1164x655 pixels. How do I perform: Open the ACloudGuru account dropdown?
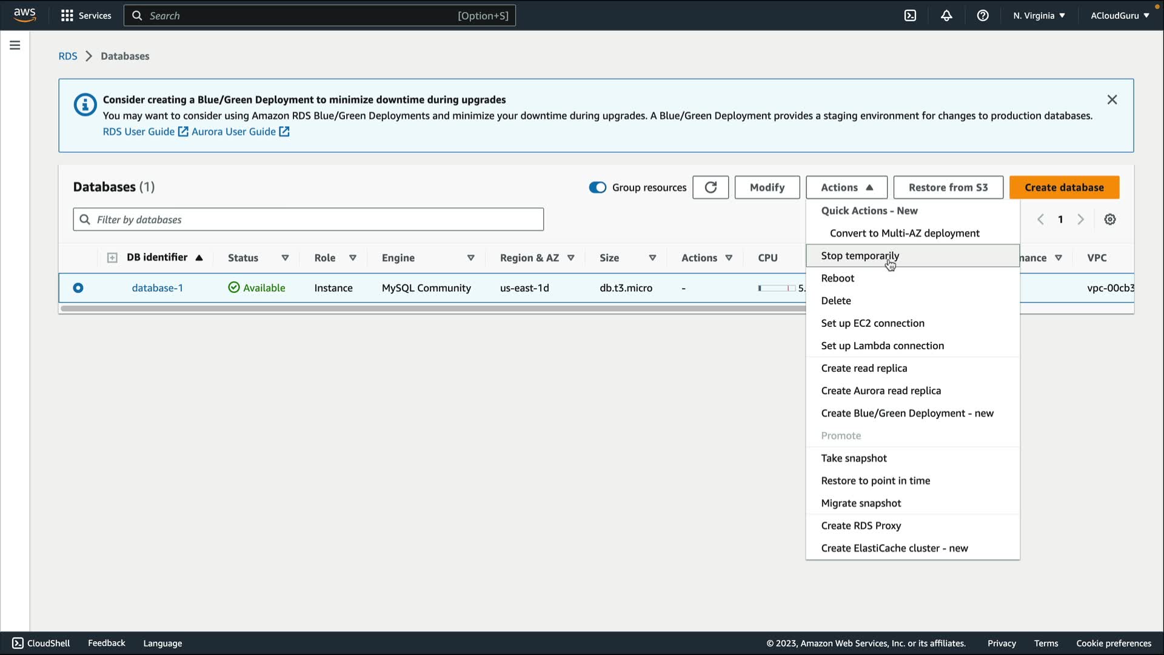(1120, 16)
